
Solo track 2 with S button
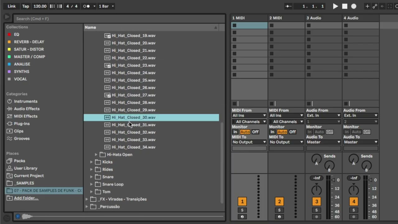click(279, 210)
